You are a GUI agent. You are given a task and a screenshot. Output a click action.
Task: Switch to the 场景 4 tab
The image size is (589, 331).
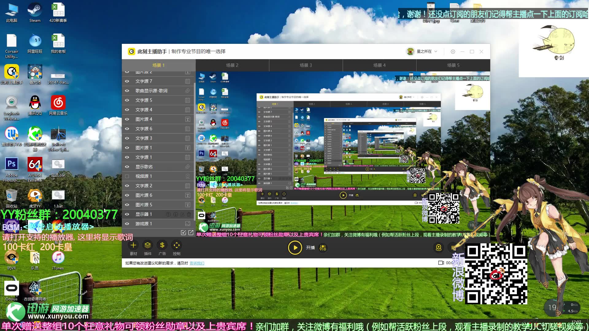[379, 65]
